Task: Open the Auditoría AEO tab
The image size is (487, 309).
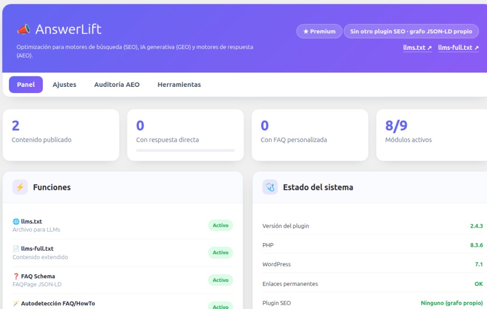Action: point(117,84)
